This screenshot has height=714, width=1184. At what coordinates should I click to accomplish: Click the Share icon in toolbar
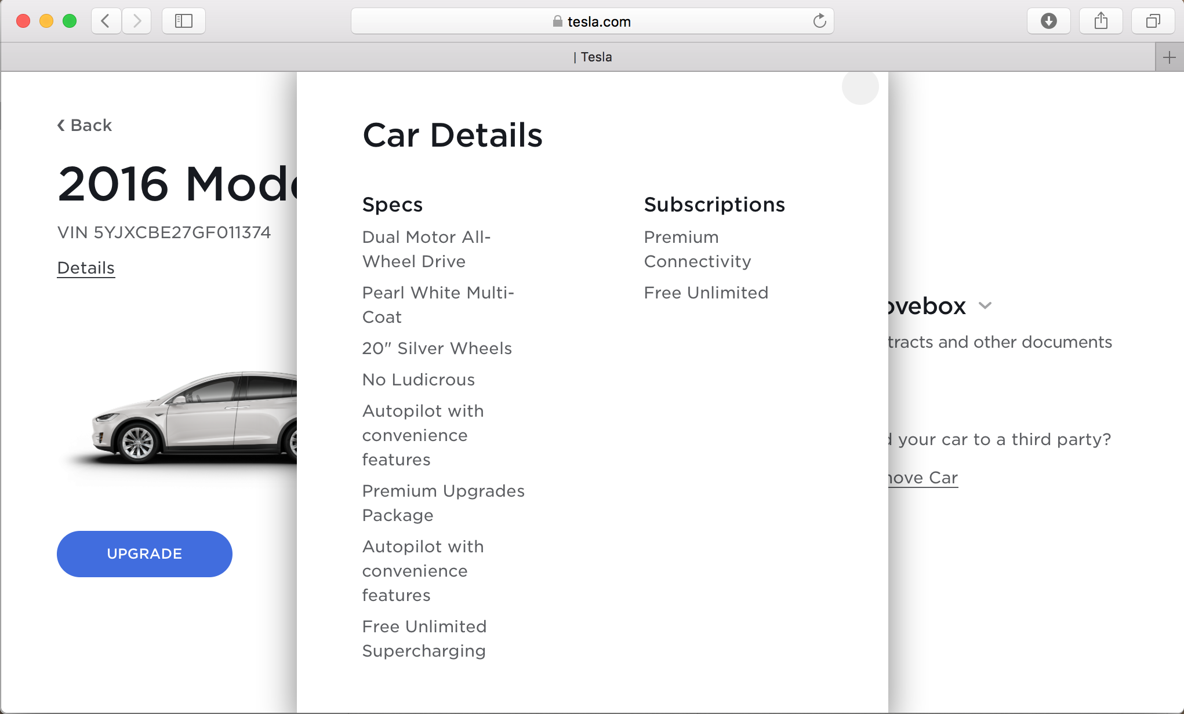point(1101,21)
